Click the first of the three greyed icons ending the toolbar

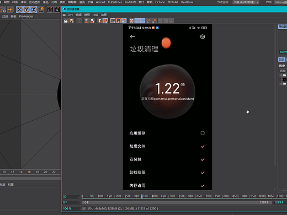click(x=160, y=21)
